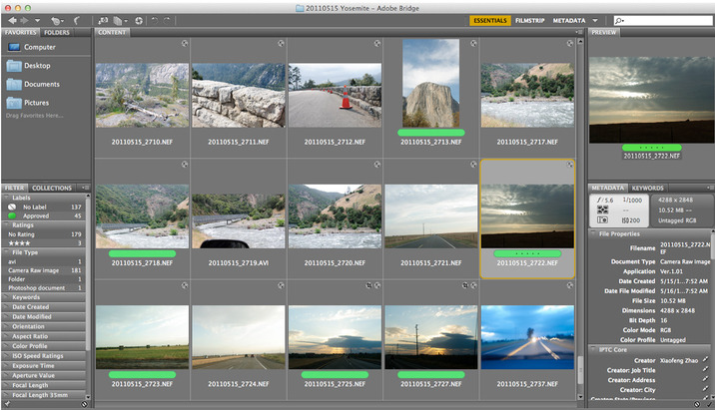This screenshot has width=715, height=410.
Task: Filter by the Approved green label
Action: [x=36, y=214]
